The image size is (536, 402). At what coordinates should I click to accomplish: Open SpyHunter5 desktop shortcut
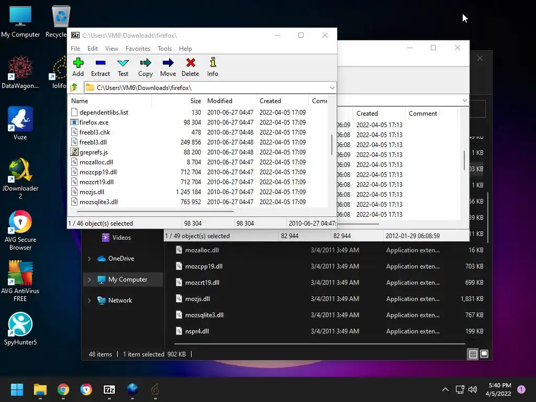coord(20,329)
